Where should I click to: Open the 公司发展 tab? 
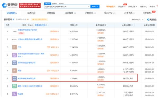[x=71, y=13]
